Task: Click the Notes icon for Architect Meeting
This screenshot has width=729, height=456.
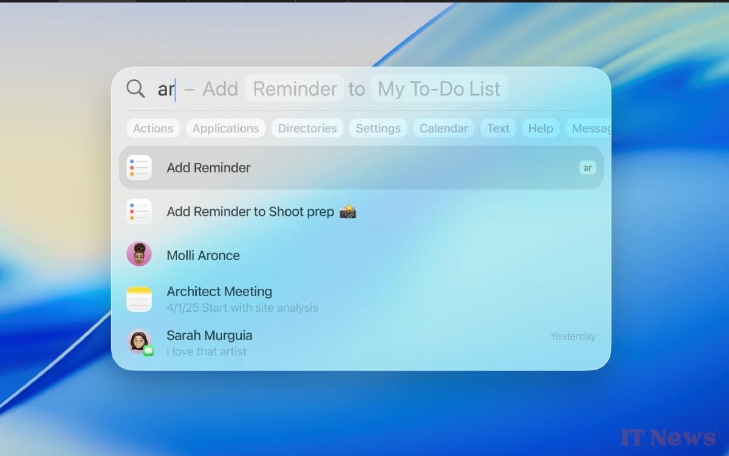Action: point(139,299)
